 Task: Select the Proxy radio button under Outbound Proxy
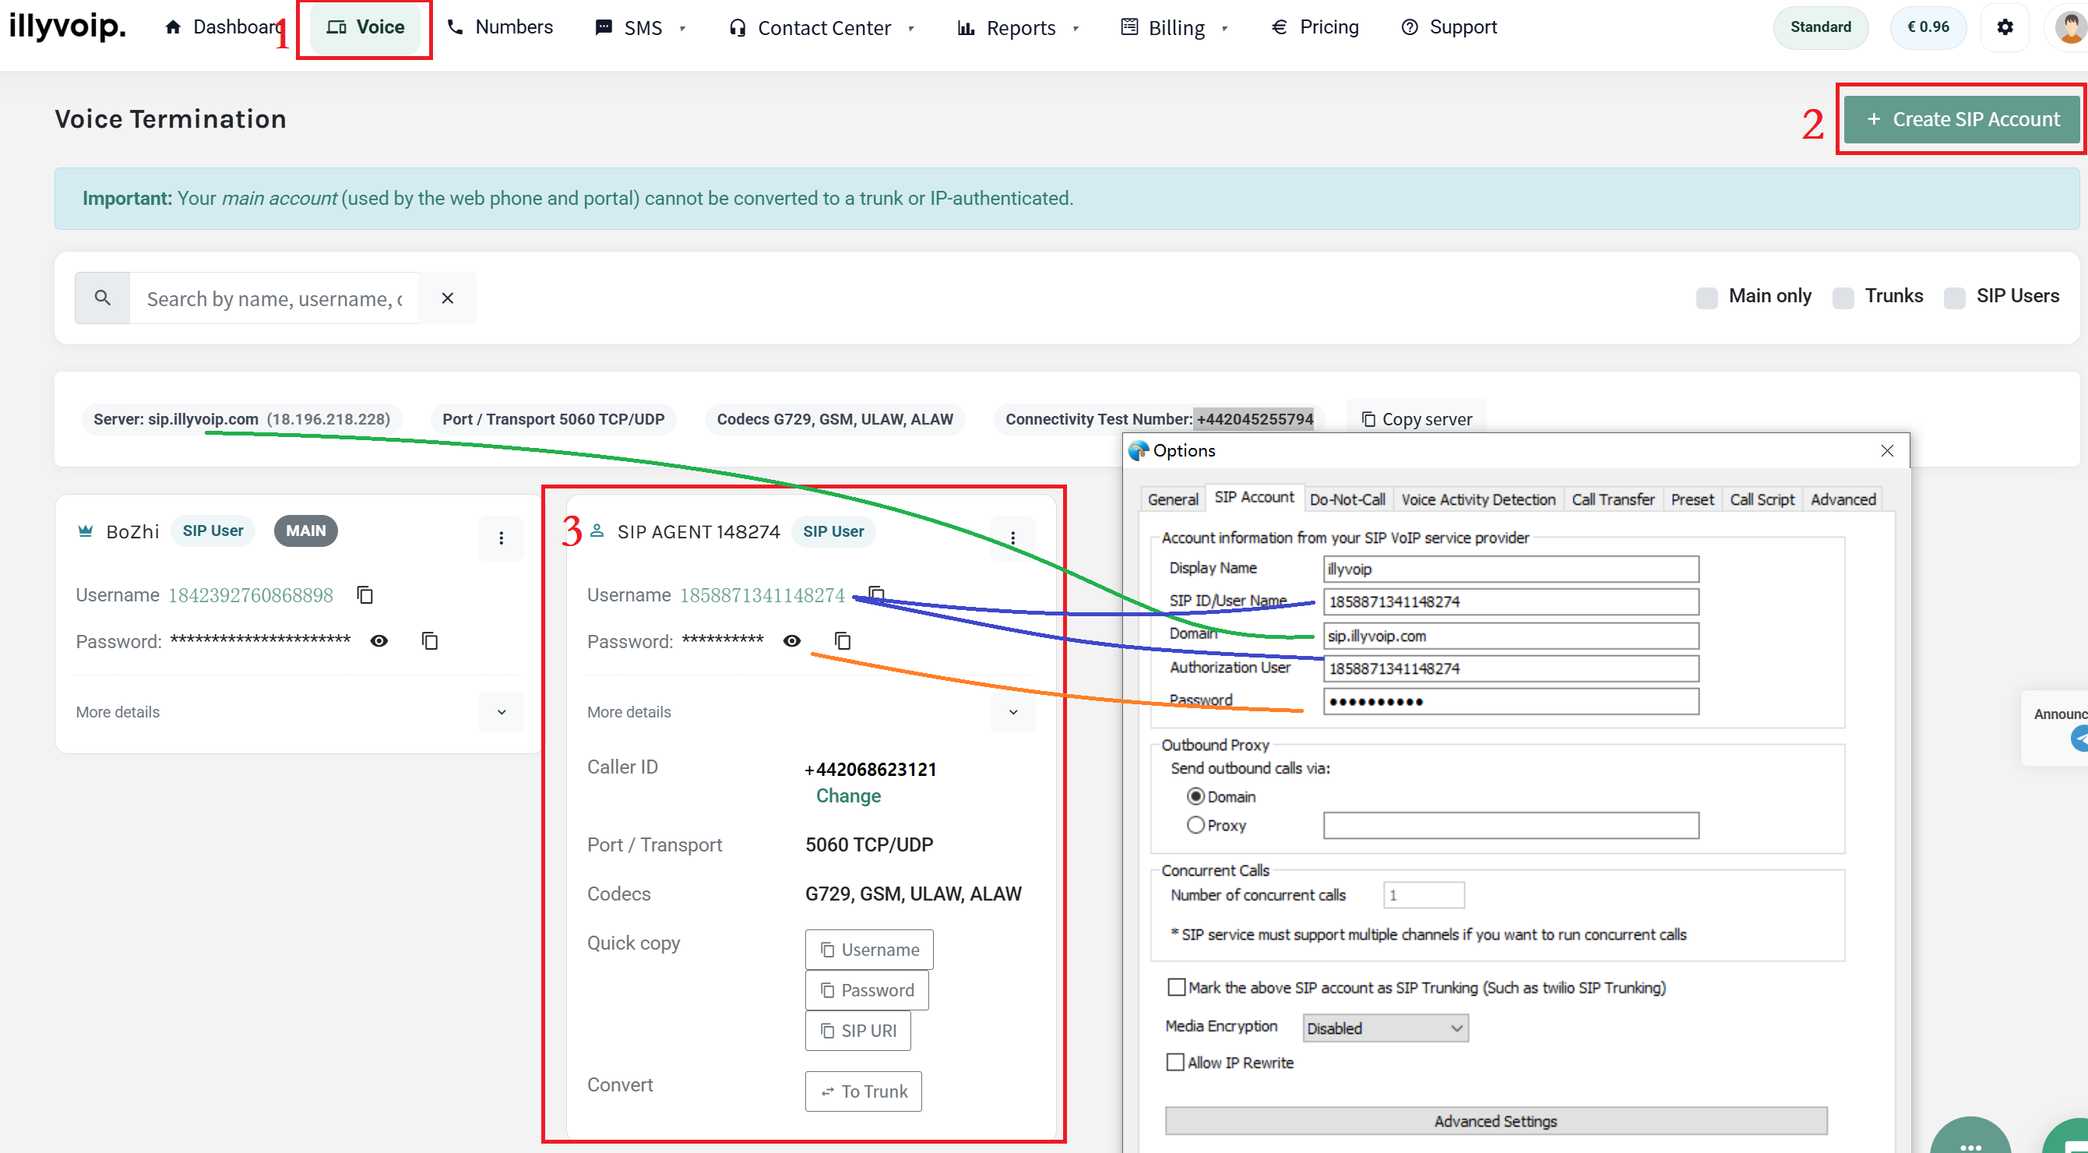coord(1195,824)
